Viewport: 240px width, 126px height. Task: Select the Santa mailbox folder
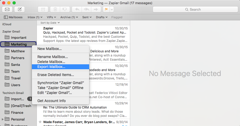click(x=18, y=65)
